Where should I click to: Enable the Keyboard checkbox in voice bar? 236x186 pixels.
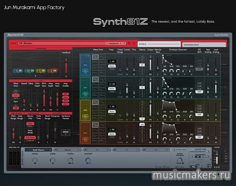[108, 43]
